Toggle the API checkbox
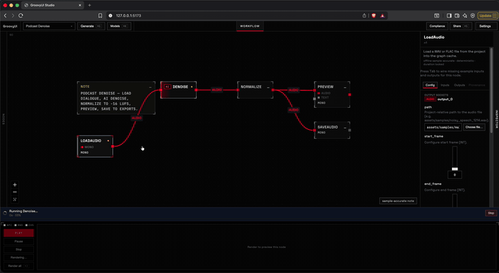 click(x=5, y=225)
